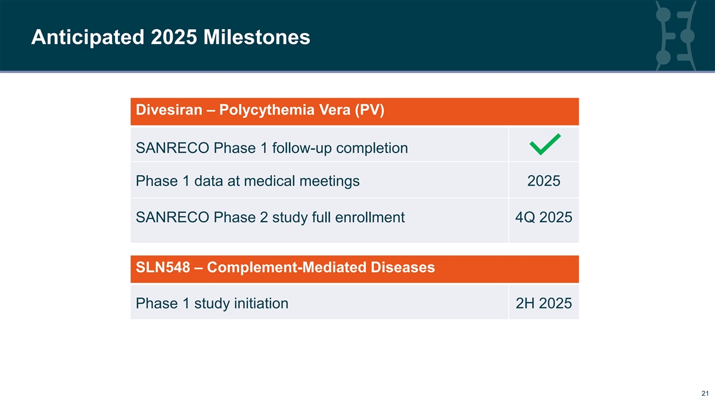Click the word "Milestones" in the slide title
The height and width of the screenshot is (402, 715).
click(x=257, y=38)
